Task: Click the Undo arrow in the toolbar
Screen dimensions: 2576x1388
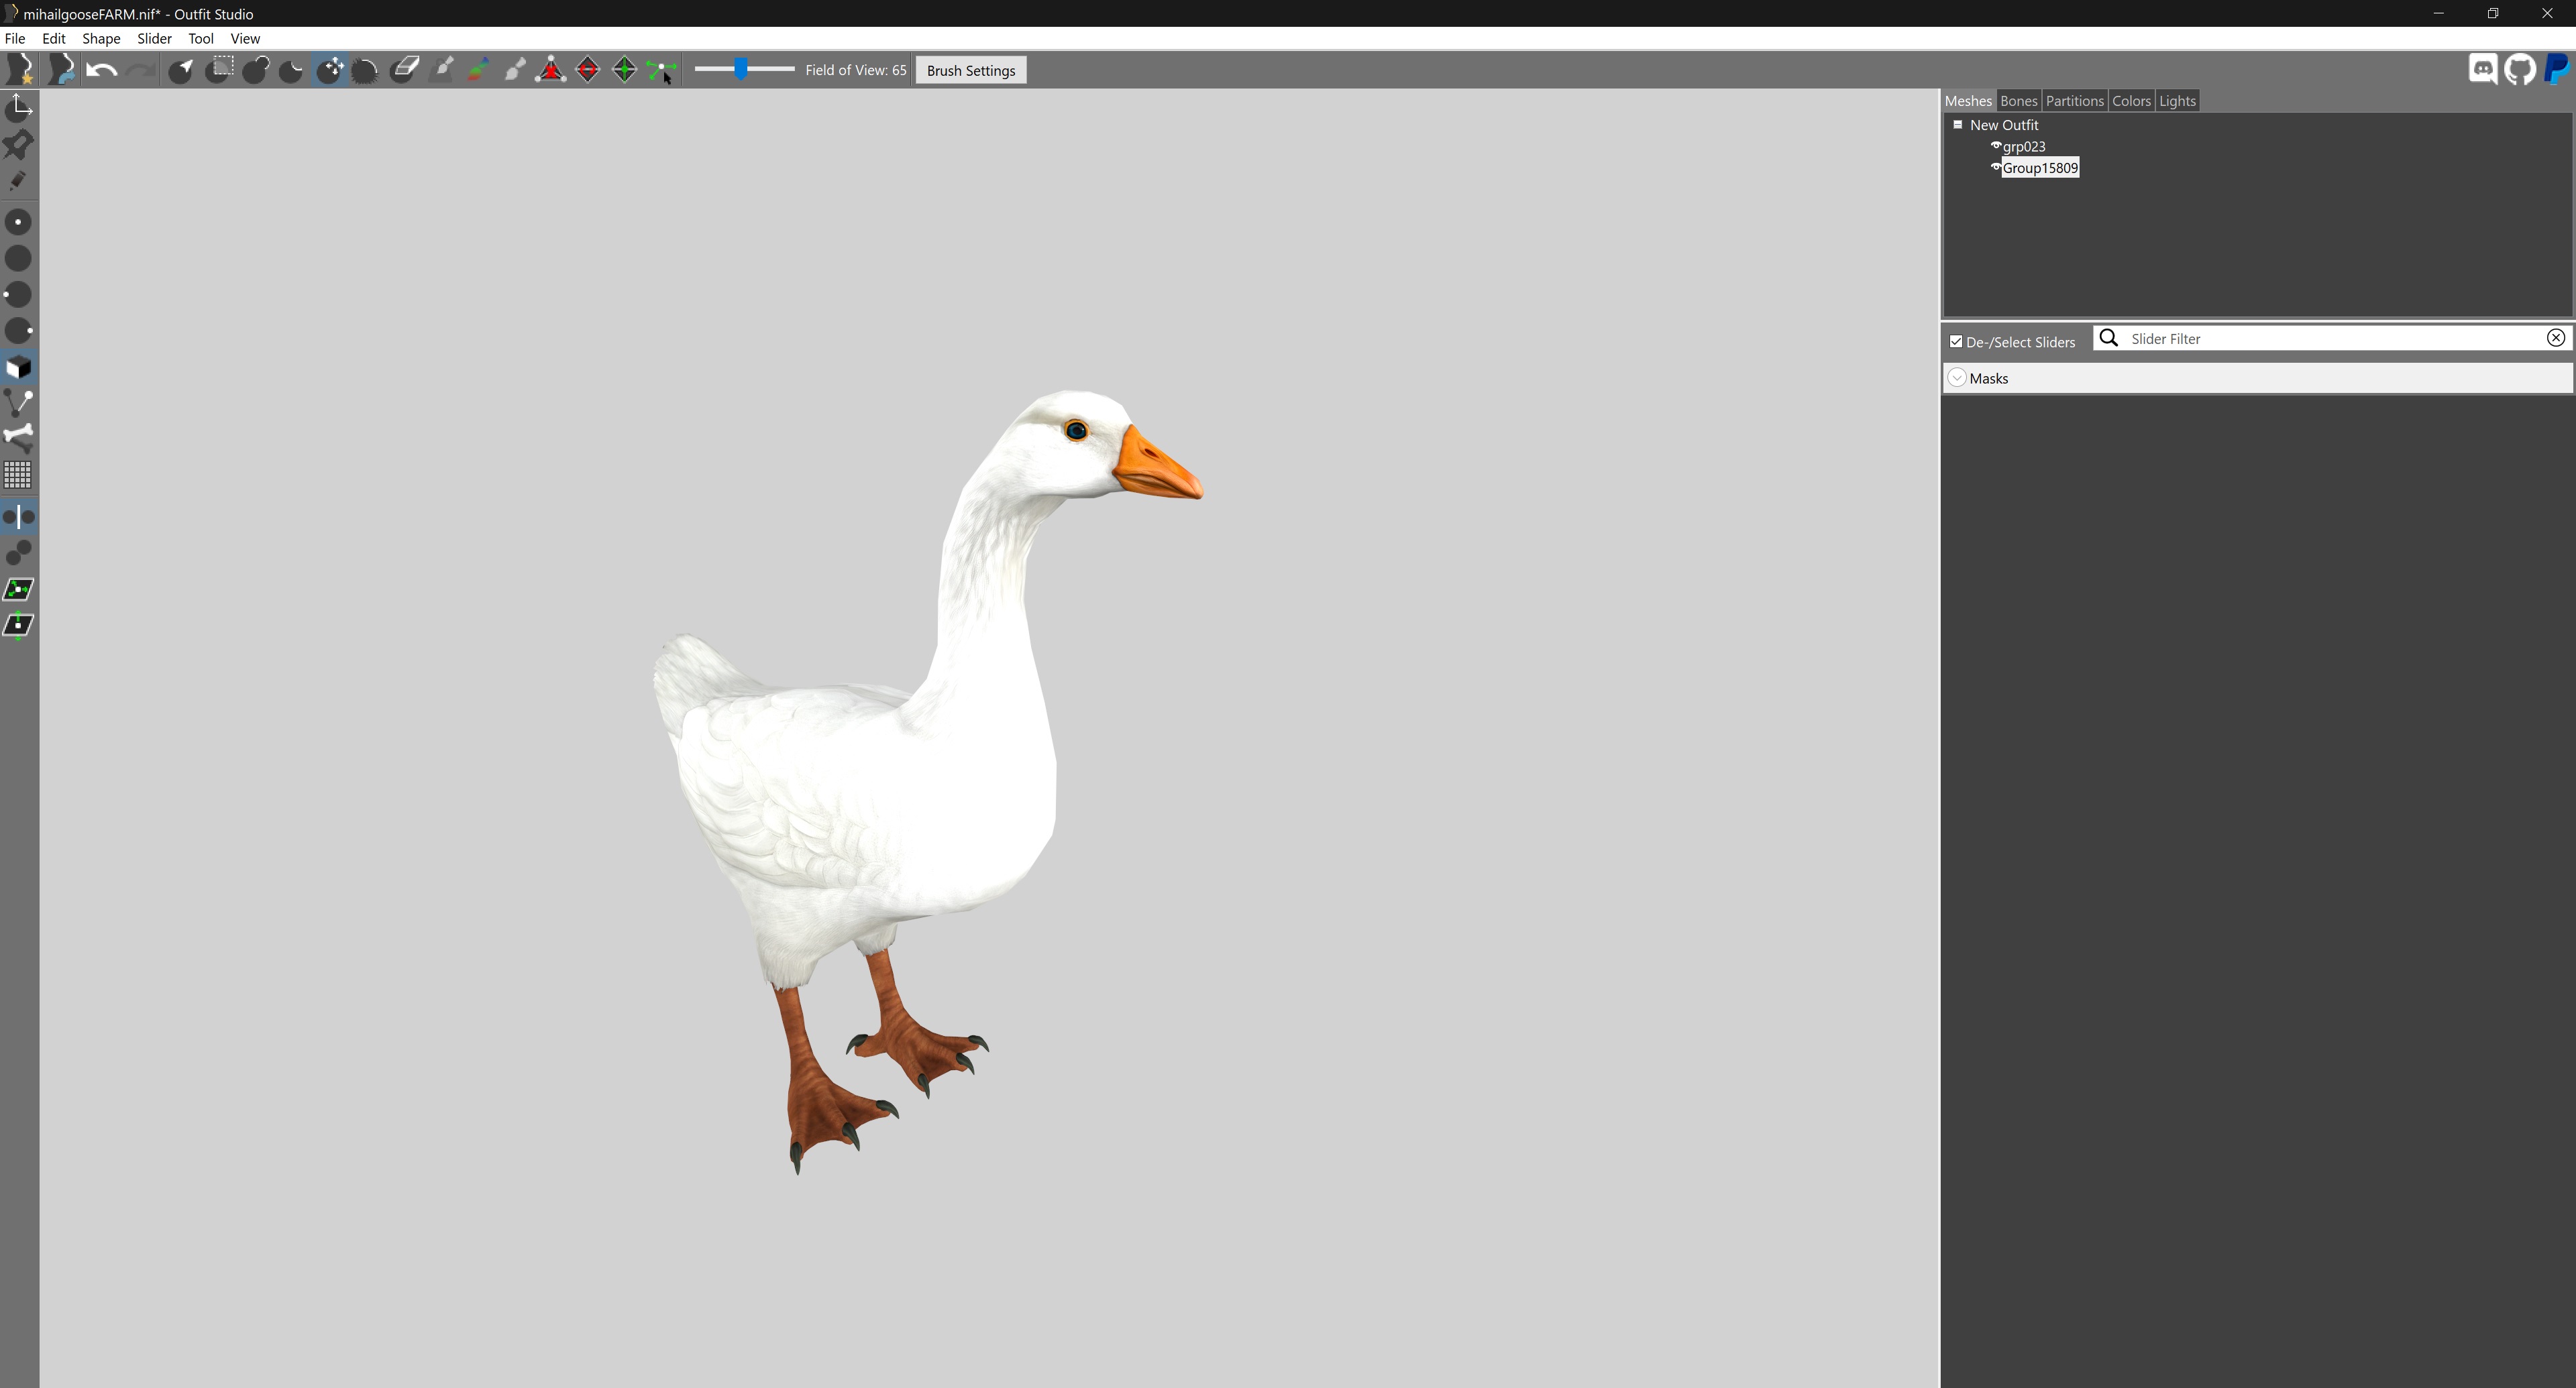Action: [101, 70]
